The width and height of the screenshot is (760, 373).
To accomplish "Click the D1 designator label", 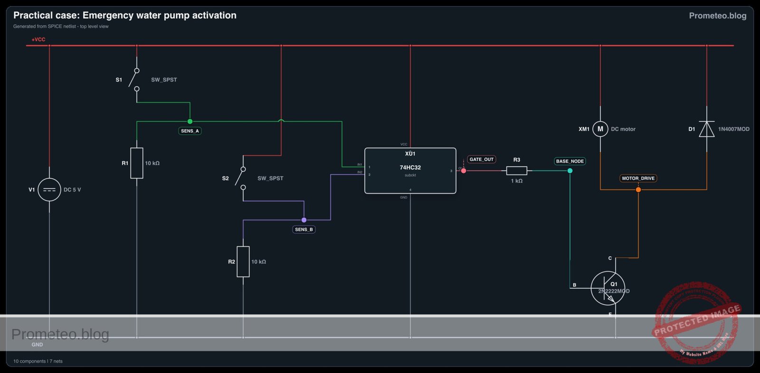I will coord(692,129).
